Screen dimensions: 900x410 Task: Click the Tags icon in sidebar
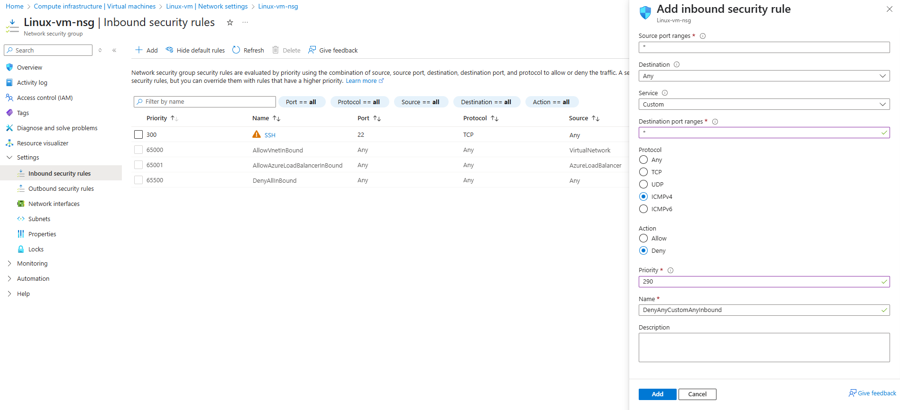coord(9,113)
